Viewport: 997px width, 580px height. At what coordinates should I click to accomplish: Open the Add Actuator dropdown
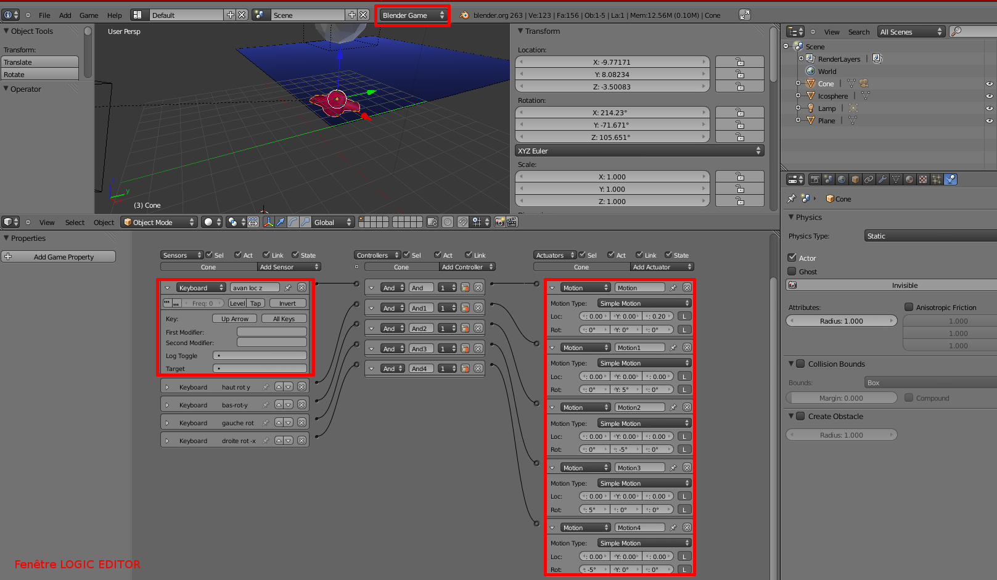pos(662,267)
